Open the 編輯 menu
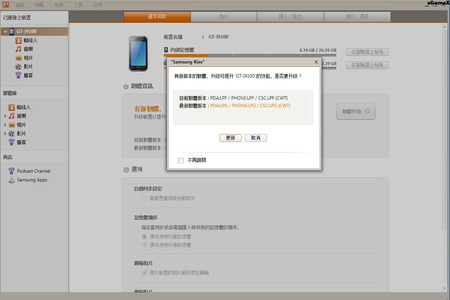The height and width of the screenshot is (300, 450). click(x=39, y=5)
